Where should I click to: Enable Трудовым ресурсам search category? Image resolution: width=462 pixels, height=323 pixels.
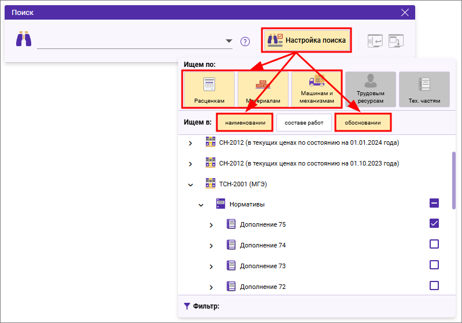(371, 89)
